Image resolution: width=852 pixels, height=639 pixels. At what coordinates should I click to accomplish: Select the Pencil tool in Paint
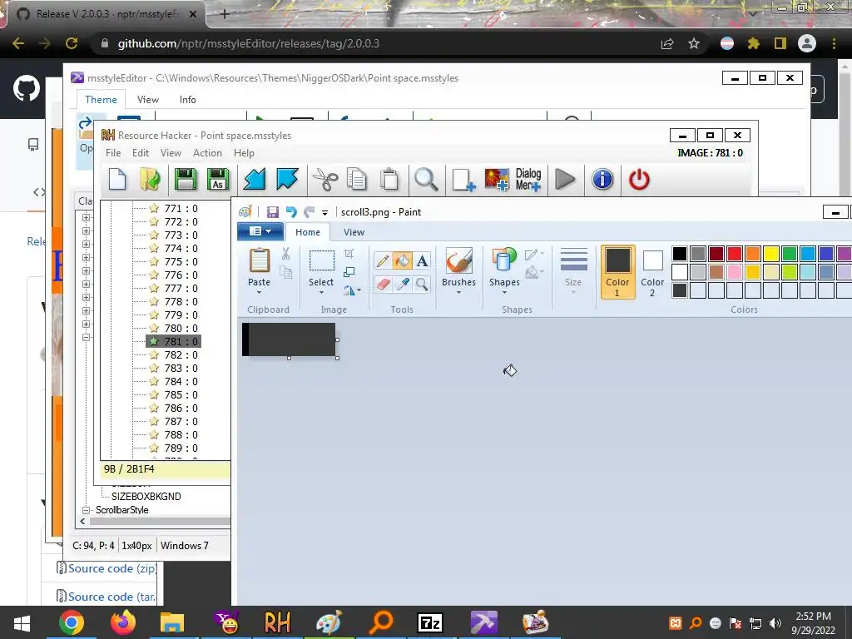tap(383, 260)
